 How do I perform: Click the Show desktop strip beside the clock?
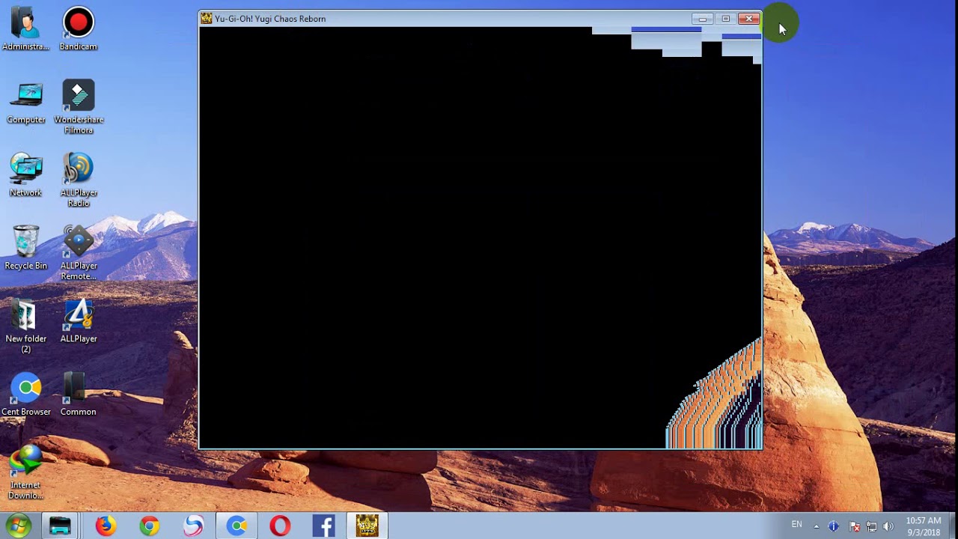coord(952,526)
